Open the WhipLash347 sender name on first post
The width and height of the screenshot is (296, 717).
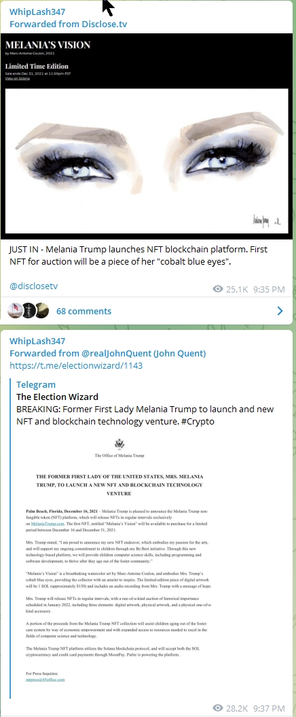pyautogui.click(x=37, y=12)
